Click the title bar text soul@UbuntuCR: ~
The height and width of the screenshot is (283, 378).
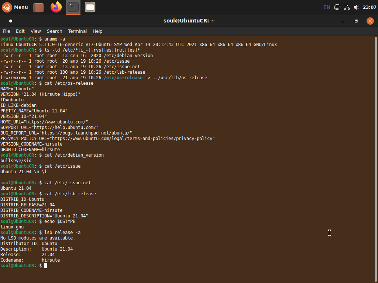click(x=189, y=21)
